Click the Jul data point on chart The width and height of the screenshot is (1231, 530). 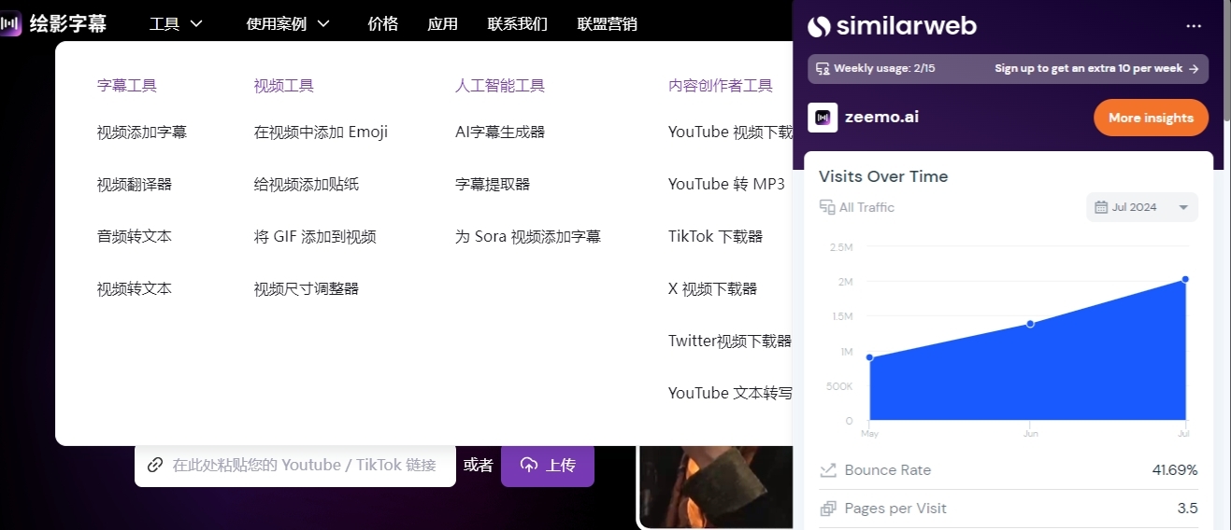click(x=1185, y=279)
